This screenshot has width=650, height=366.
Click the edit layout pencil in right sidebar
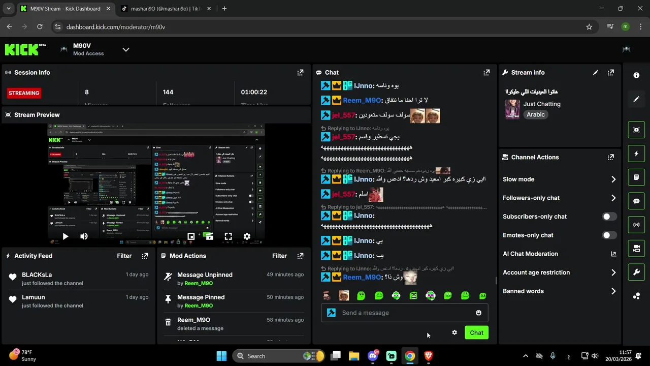[636, 99]
